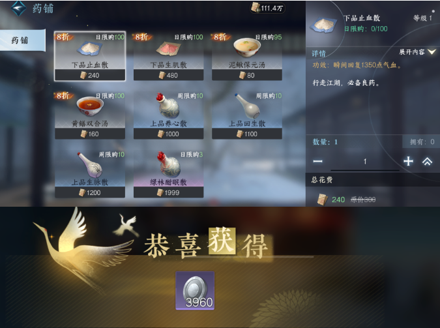Image resolution: width=440 pixels, height=328 pixels.
Task: Open the 药铺 side tab
Action: 22,40
